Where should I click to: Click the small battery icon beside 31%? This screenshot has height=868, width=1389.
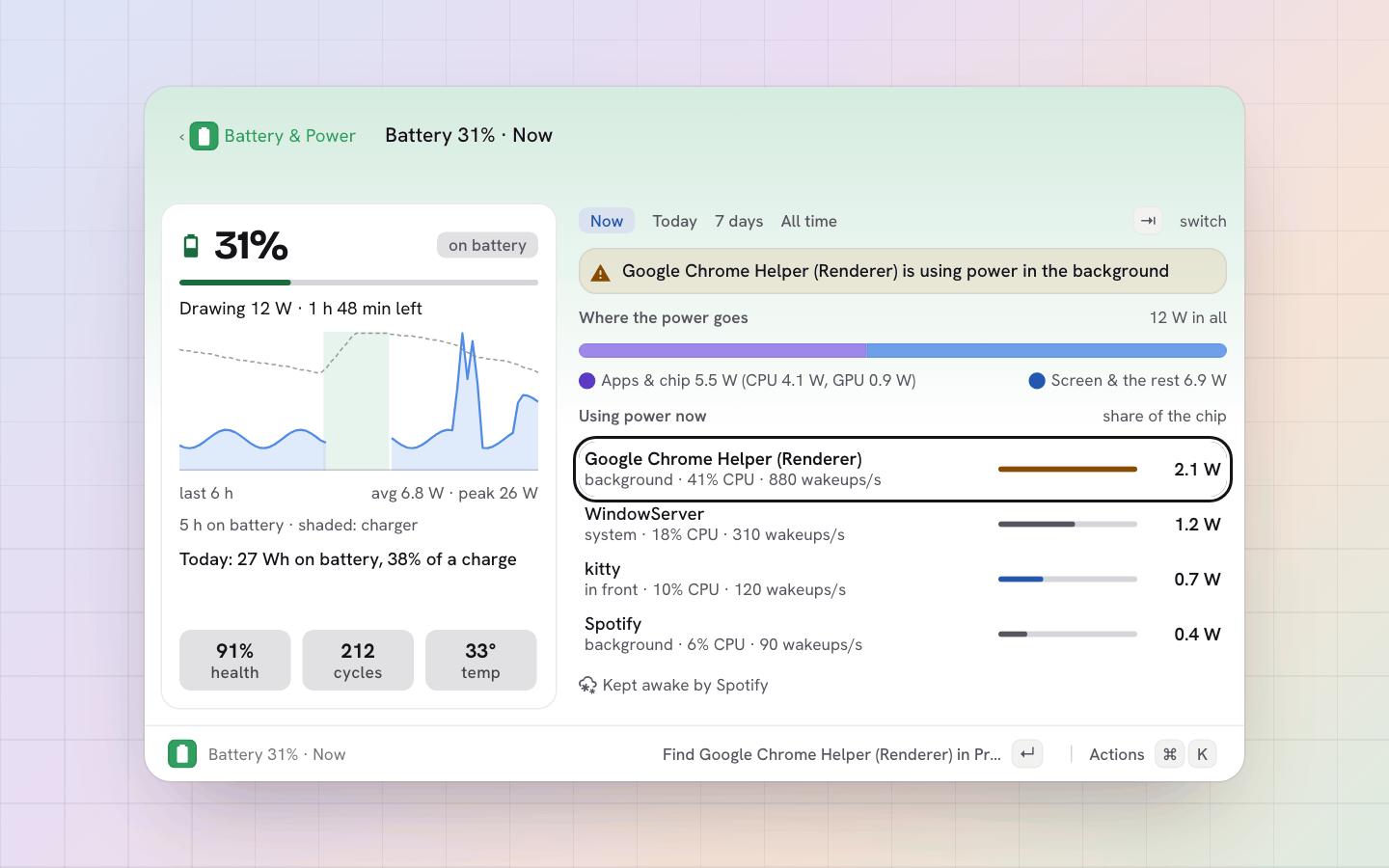click(x=191, y=246)
